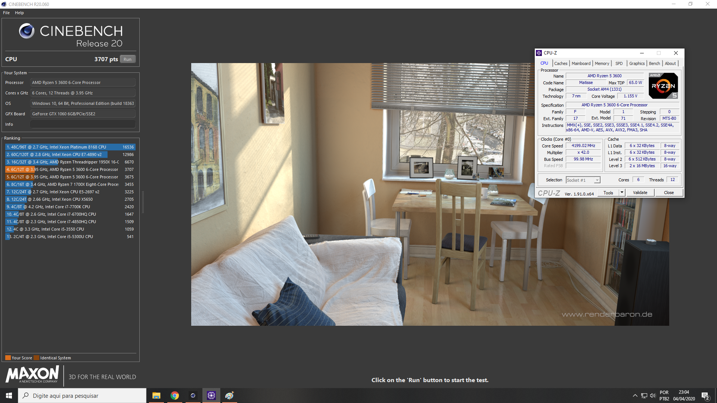Switch to the Memory tab in CPU-Z
717x403 pixels.
602,63
